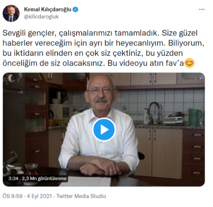Open the Twitter Media Studio source link
Viewport: 213px width, 207px height.
pyautogui.click(x=81, y=196)
